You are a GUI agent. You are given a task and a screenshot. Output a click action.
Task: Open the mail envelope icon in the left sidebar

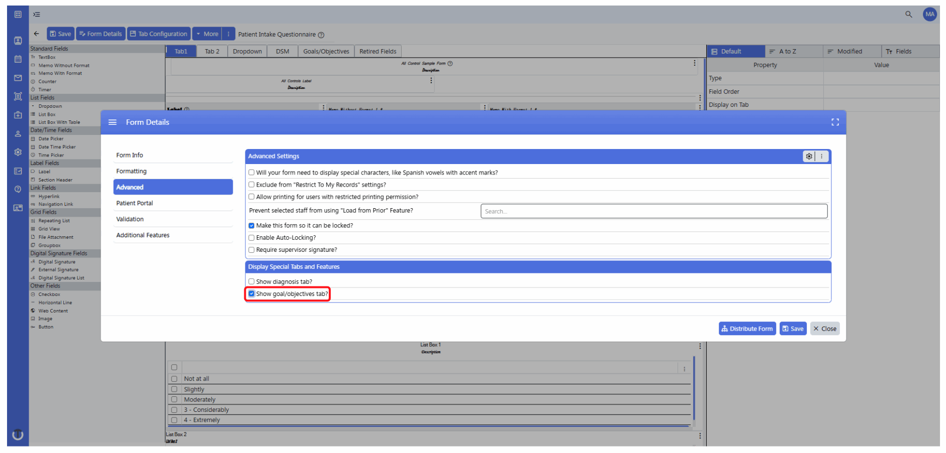click(18, 78)
